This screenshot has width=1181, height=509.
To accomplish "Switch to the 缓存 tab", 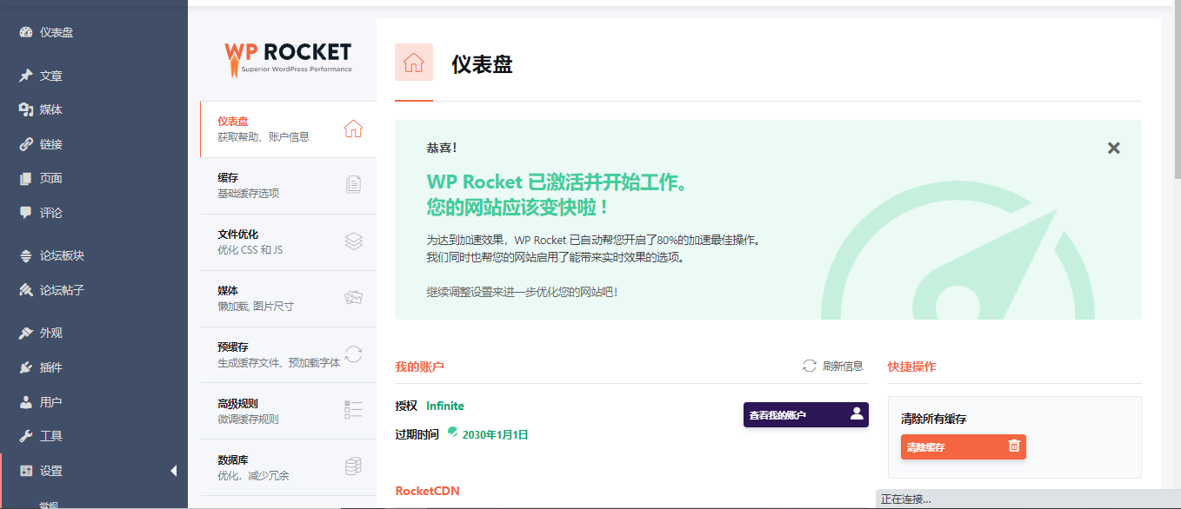I will coord(289,185).
